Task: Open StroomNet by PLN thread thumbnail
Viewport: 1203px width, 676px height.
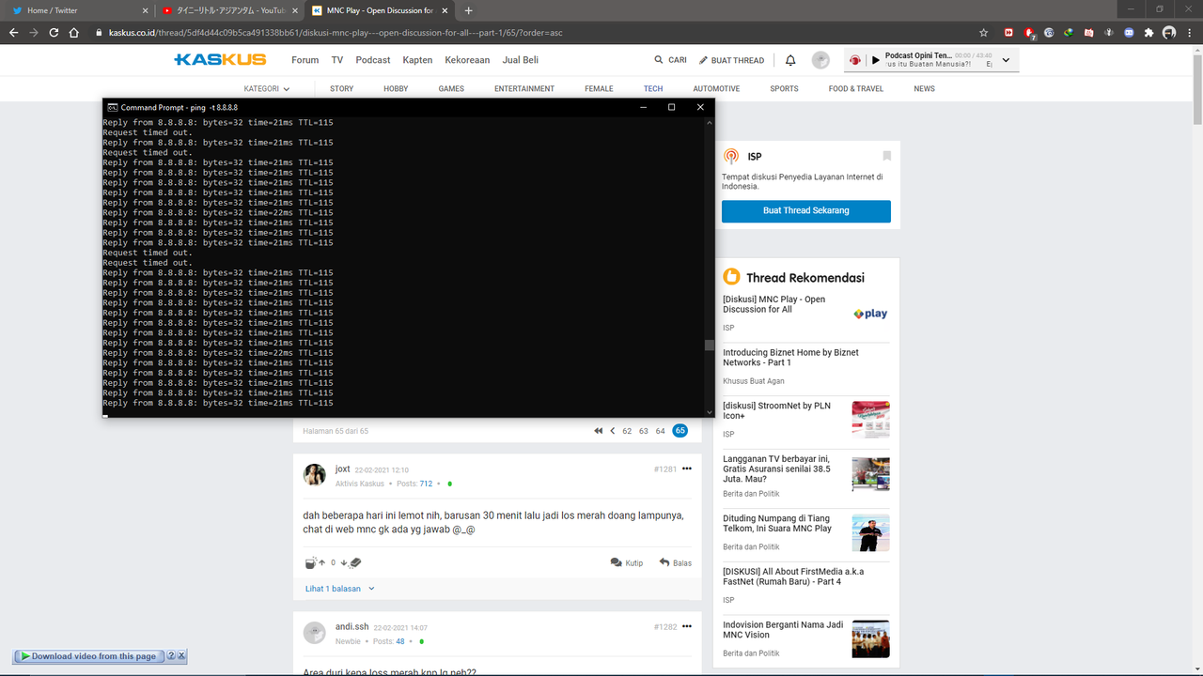Action: pyautogui.click(x=870, y=420)
